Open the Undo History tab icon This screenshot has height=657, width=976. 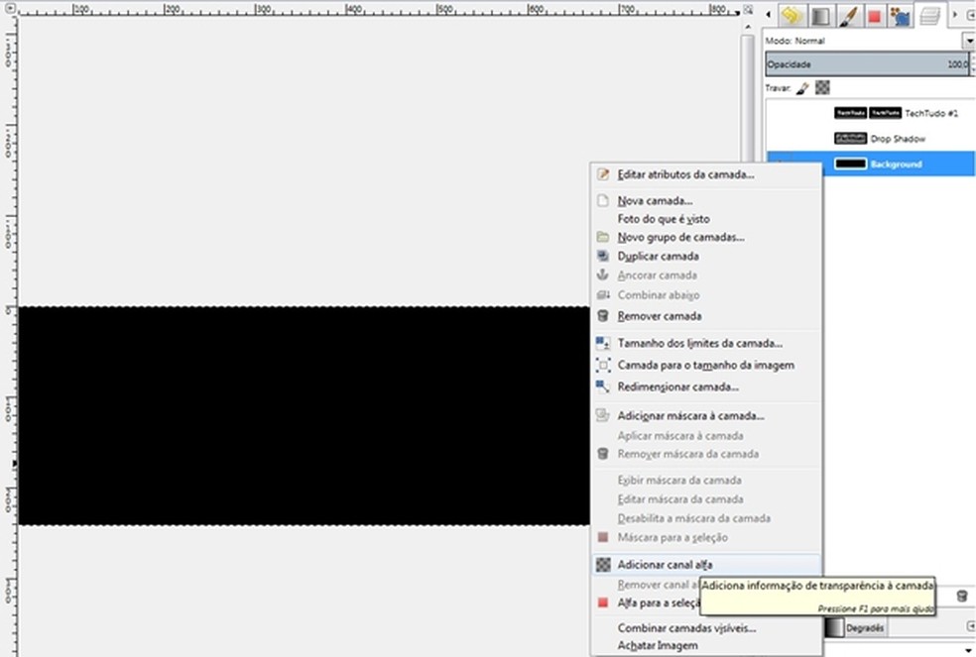(791, 15)
